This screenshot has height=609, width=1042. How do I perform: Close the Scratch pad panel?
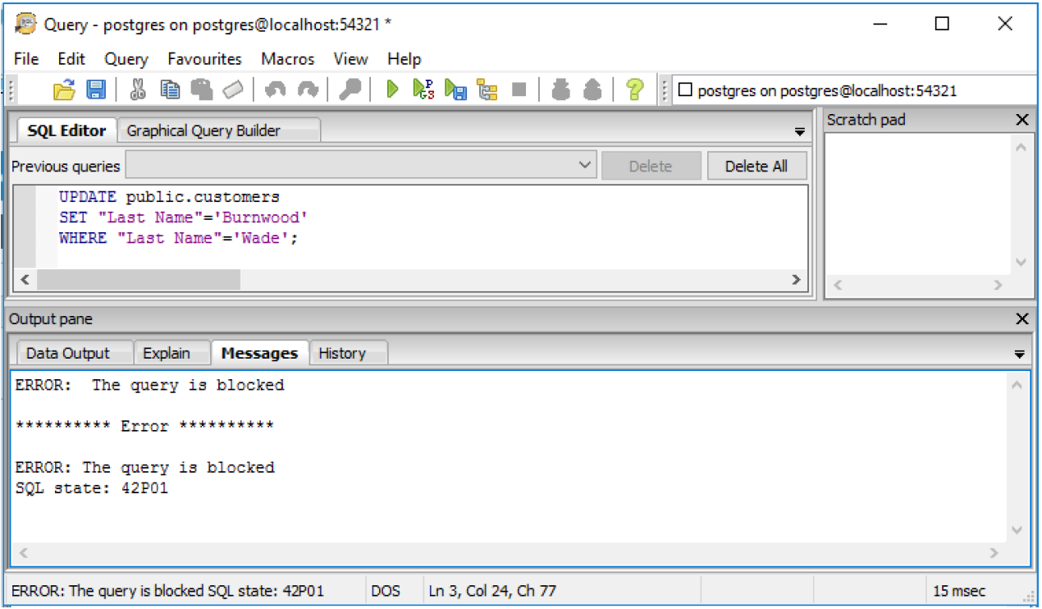1021,120
